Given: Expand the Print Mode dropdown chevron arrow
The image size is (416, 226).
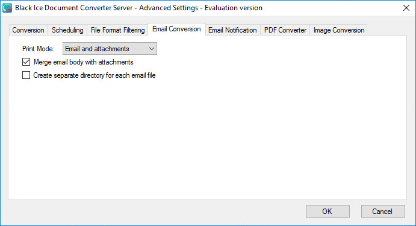Looking at the screenshot, I should 152,49.
